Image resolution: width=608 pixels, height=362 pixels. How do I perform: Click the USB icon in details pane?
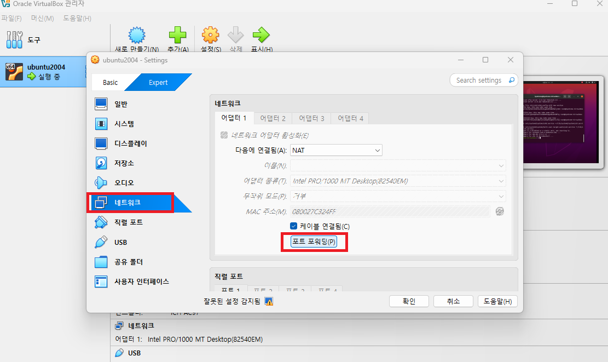click(x=119, y=353)
